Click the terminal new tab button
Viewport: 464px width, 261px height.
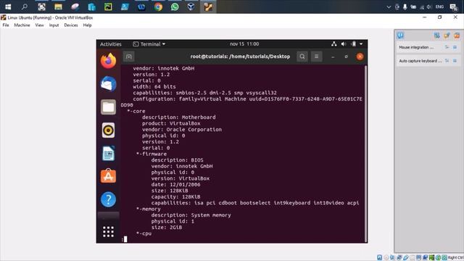(129, 57)
